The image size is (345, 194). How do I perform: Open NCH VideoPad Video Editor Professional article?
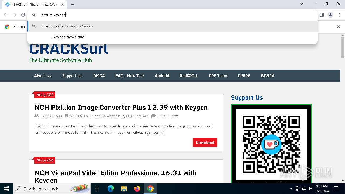pyautogui.click(x=116, y=176)
